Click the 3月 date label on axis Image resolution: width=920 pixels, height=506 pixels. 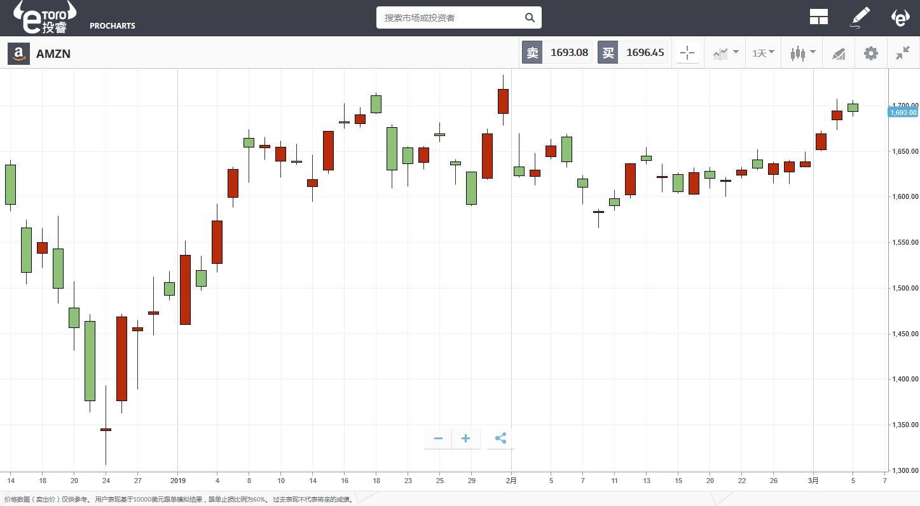pos(814,481)
